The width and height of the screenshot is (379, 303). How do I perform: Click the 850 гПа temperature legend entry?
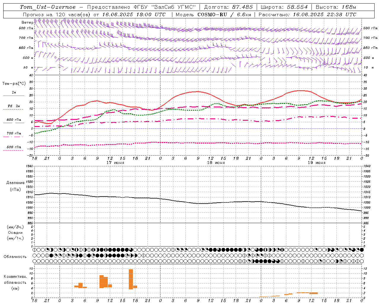point(14,120)
